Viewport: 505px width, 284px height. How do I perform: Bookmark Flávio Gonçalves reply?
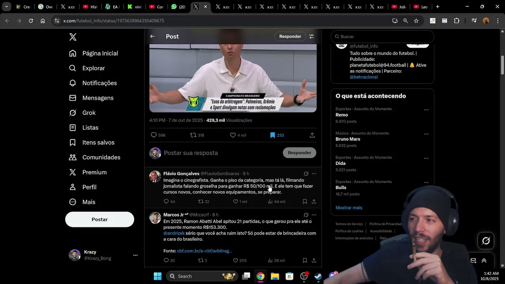coord(305,202)
